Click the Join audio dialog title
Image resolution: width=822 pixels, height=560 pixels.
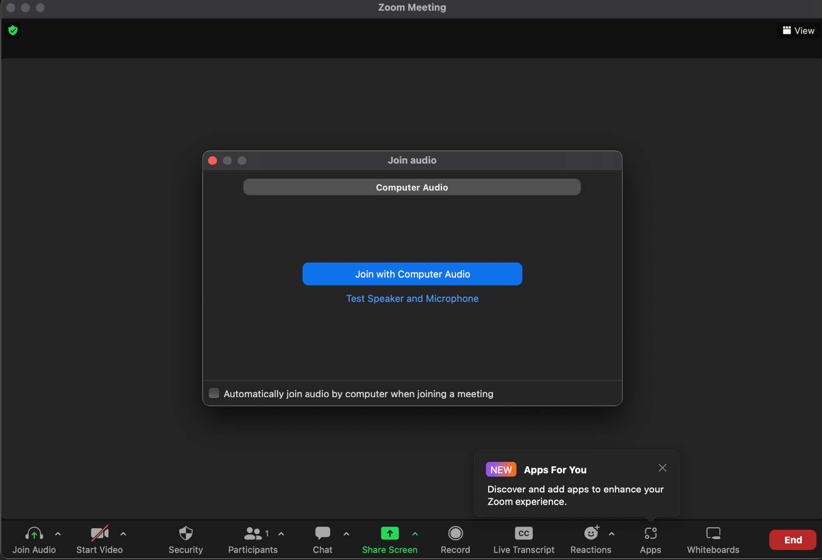[412, 160]
